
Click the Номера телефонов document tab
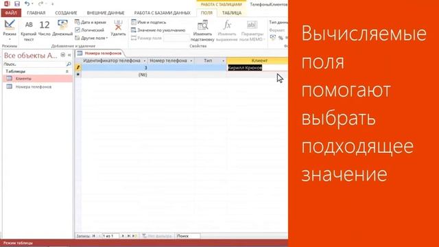pos(100,54)
